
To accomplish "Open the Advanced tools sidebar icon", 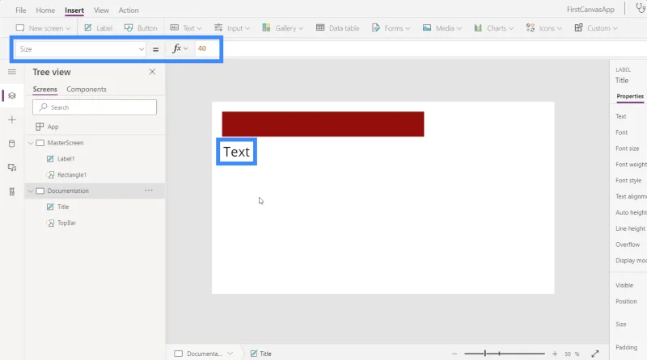I will pyautogui.click(x=12, y=191).
